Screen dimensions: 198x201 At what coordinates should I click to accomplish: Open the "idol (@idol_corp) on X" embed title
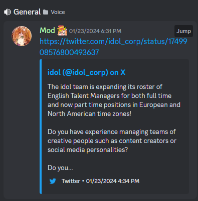click(86, 72)
